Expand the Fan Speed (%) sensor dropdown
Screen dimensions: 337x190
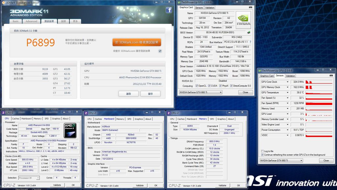pyautogui.click(x=287, y=98)
